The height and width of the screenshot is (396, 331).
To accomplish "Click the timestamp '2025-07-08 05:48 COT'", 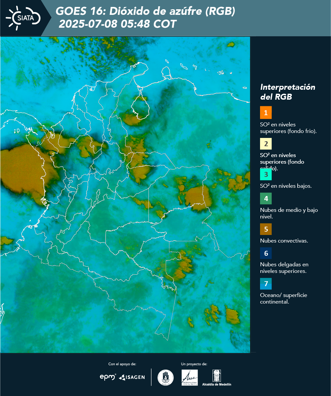I will pyautogui.click(x=117, y=24).
